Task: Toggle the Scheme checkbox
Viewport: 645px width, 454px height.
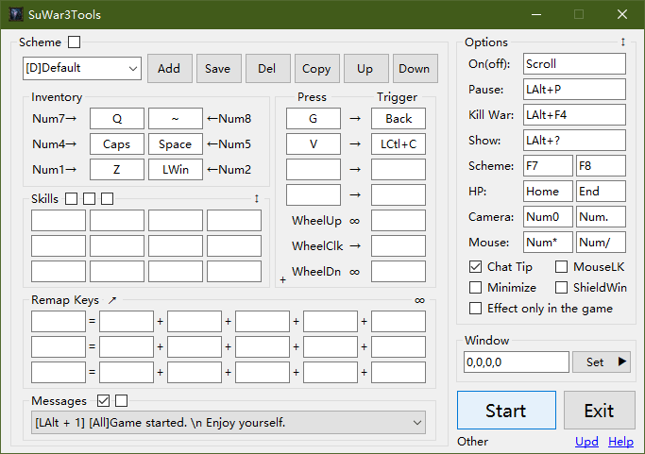Action: coord(74,42)
